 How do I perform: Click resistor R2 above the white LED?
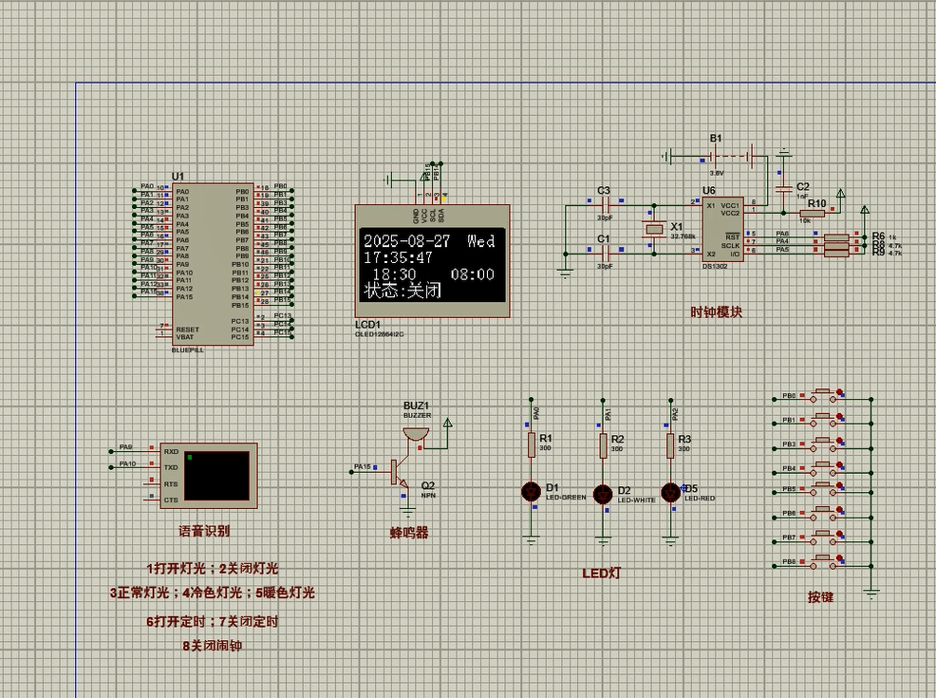pyautogui.click(x=602, y=444)
